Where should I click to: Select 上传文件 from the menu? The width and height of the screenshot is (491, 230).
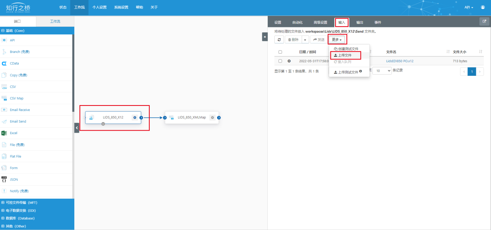tap(345, 56)
